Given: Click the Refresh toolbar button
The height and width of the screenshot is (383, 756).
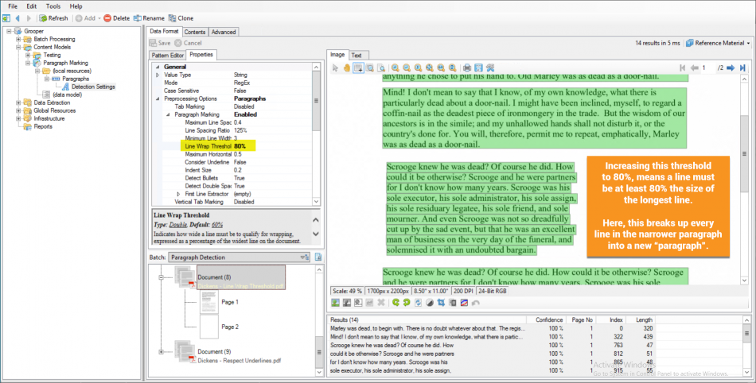Looking at the screenshot, I should (x=53, y=17).
